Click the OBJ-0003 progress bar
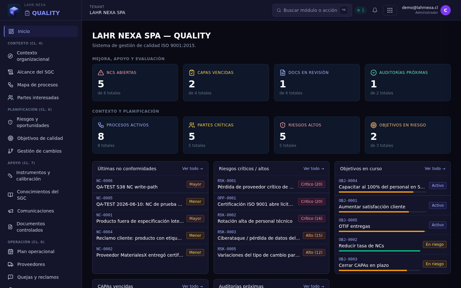 (x=379, y=270)
